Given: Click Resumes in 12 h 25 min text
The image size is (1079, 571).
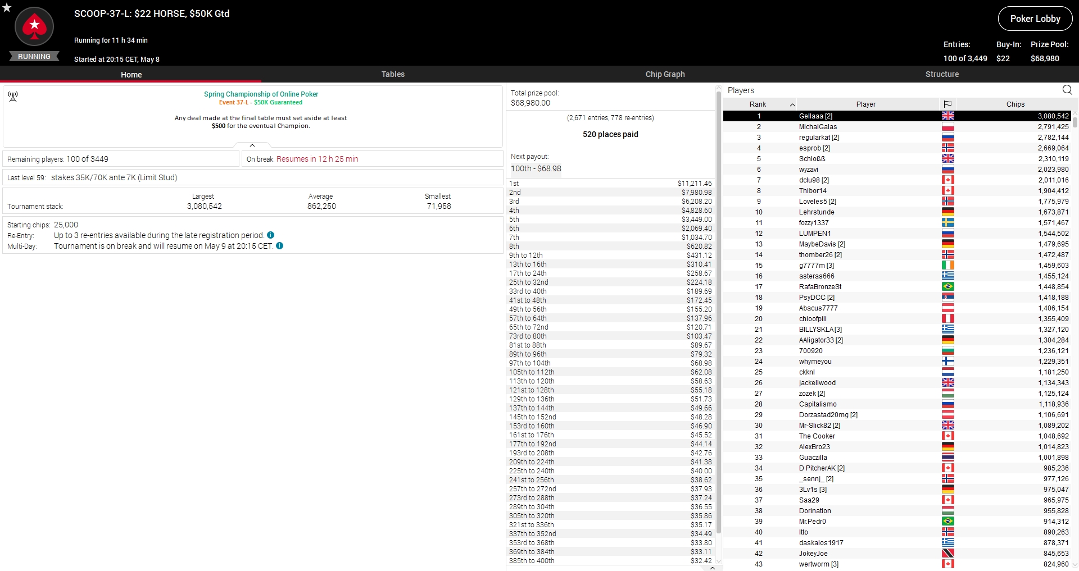Looking at the screenshot, I should (317, 159).
